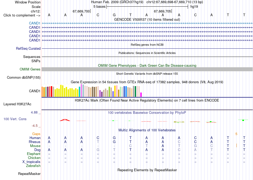Click the '5 bases' scale text
This screenshot has height=180, width=253.
coord(99,7)
